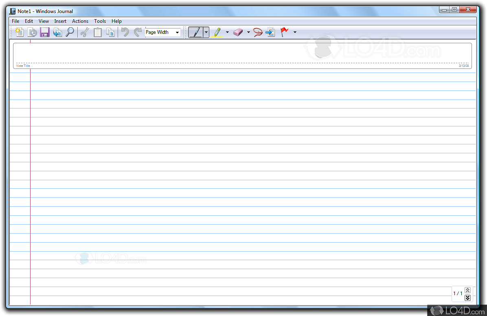This screenshot has width=487, height=316.
Task: Go to the next page with down chevrons
Action: pos(468,298)
